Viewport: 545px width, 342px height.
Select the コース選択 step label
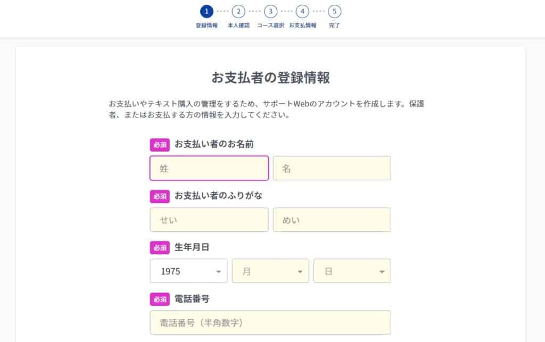(270, 26)
